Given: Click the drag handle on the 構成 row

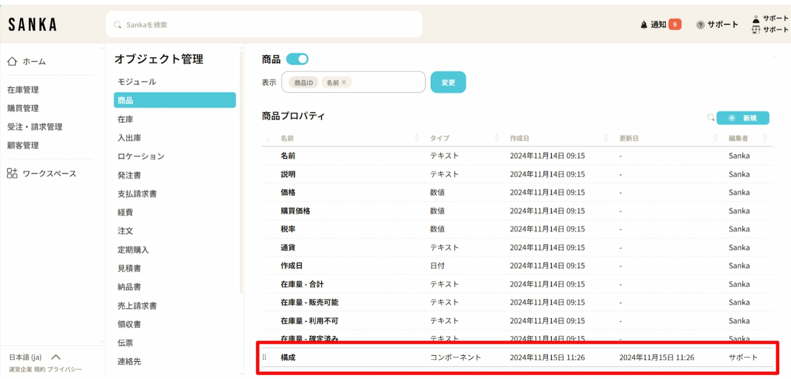Looking at the screenshot, I should tap(265, 357).
